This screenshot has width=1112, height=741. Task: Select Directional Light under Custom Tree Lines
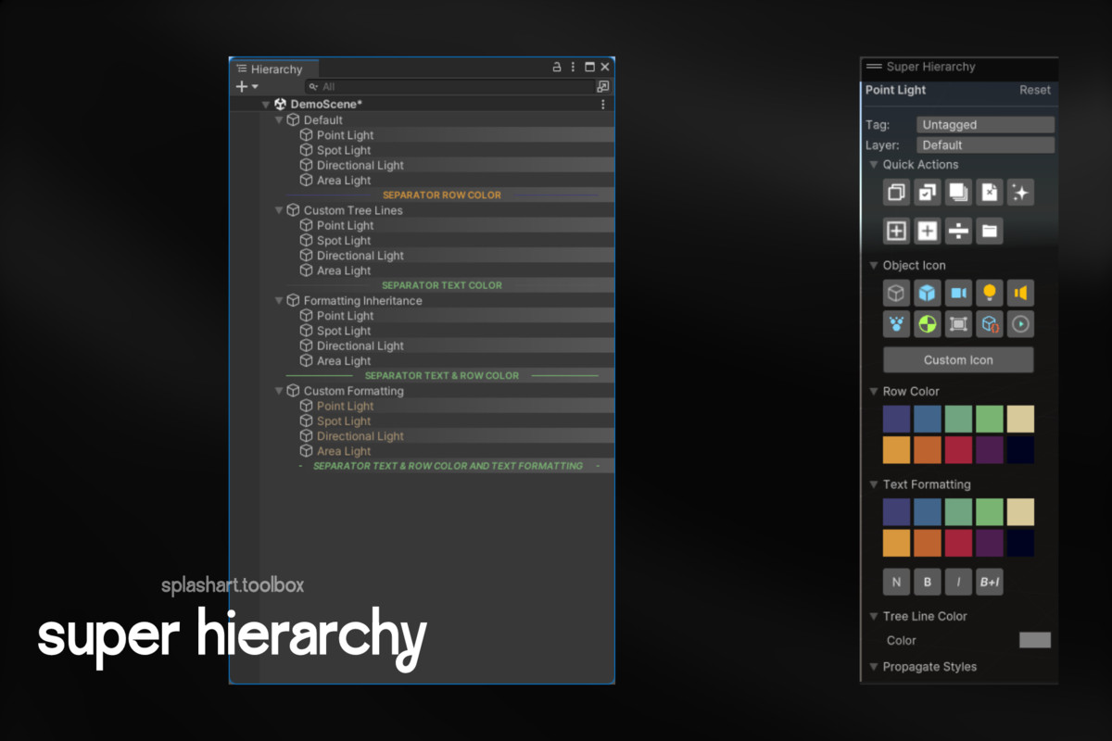point(360,256)
